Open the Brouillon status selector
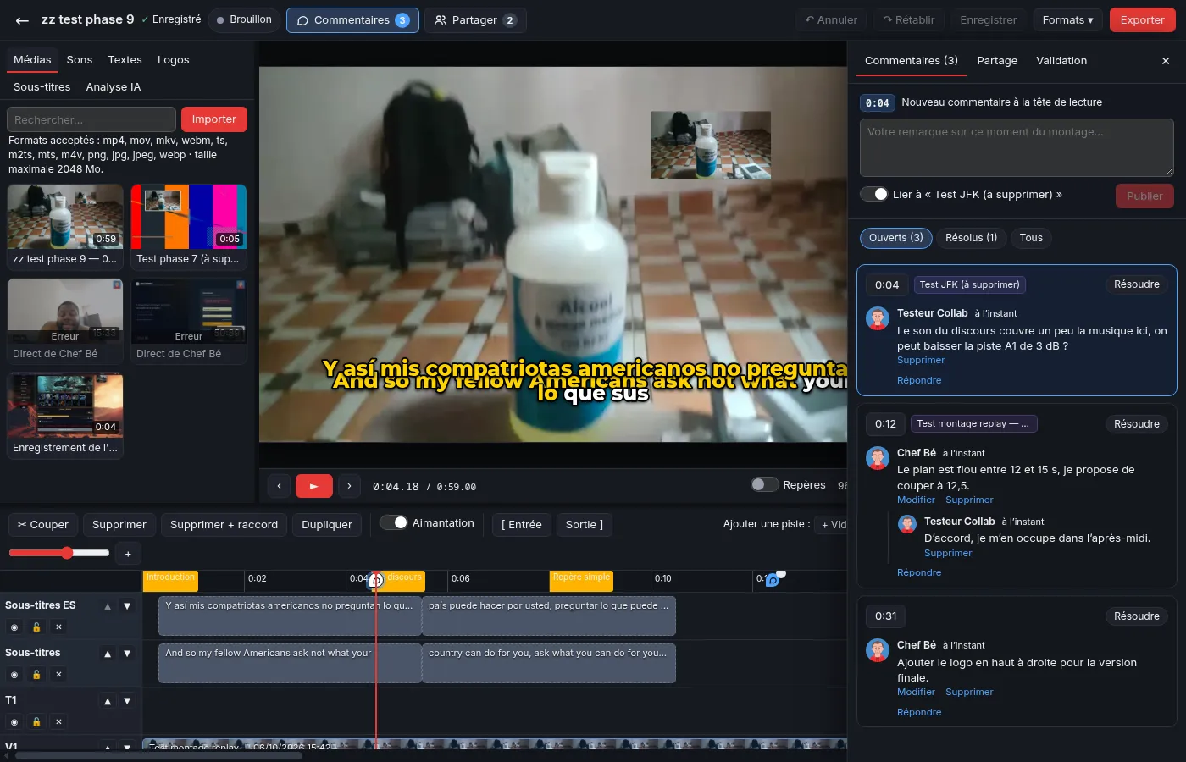 click(244, 19)
